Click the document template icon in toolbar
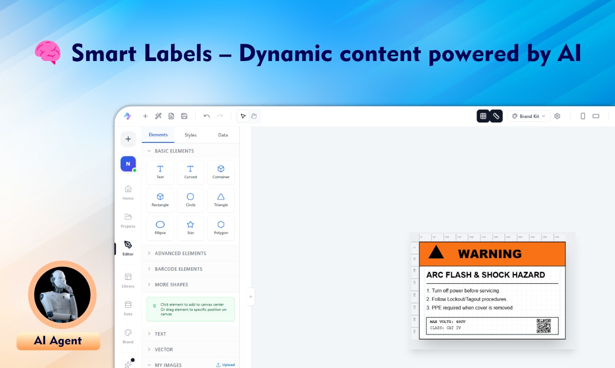The image size is (615, 368). click(x=171, y=116)
